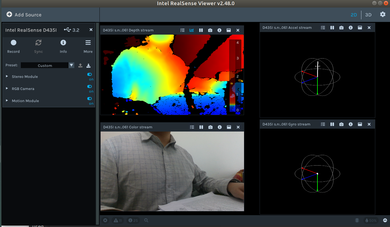This screenshot has width=390, height=227.
Task: Turn off the Stereo Module toggle
Action: (90, 74)
